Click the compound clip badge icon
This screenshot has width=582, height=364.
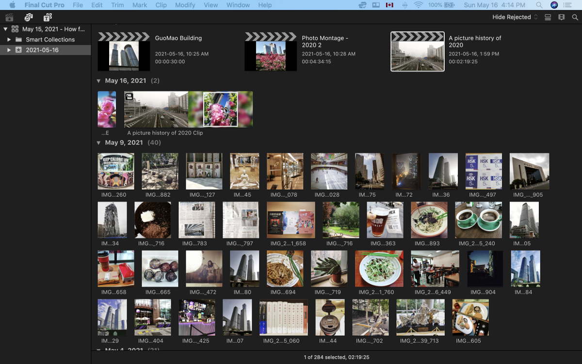(x=129, y=97)
